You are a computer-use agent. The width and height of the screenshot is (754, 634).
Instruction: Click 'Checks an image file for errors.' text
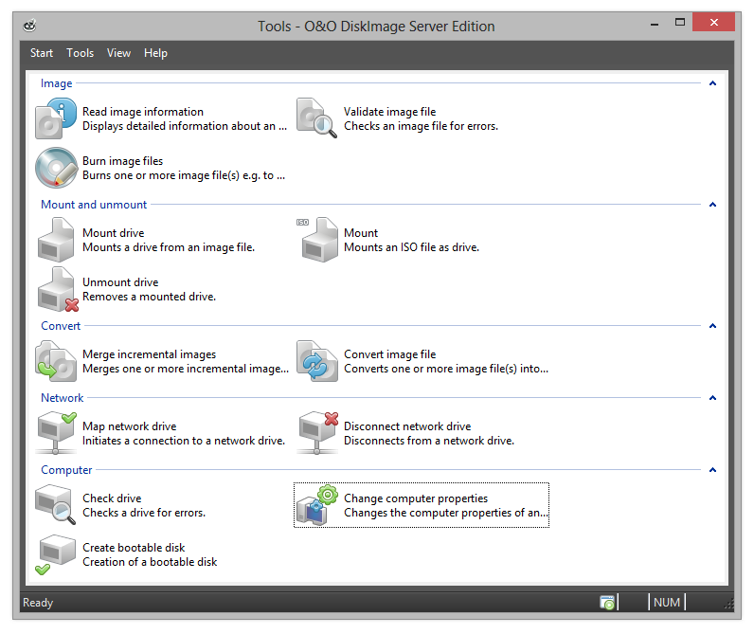pyautogui.click(x=421, y=126)
